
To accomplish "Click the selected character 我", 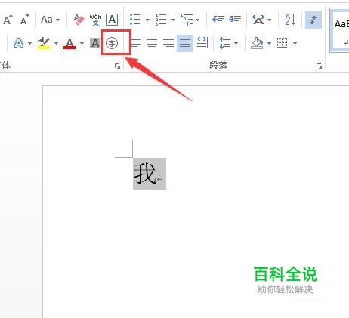I will [x=145, y=174].
